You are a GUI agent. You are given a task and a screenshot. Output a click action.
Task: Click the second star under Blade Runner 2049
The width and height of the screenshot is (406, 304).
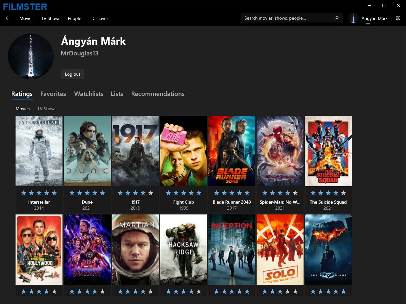(x=224, y=193)
